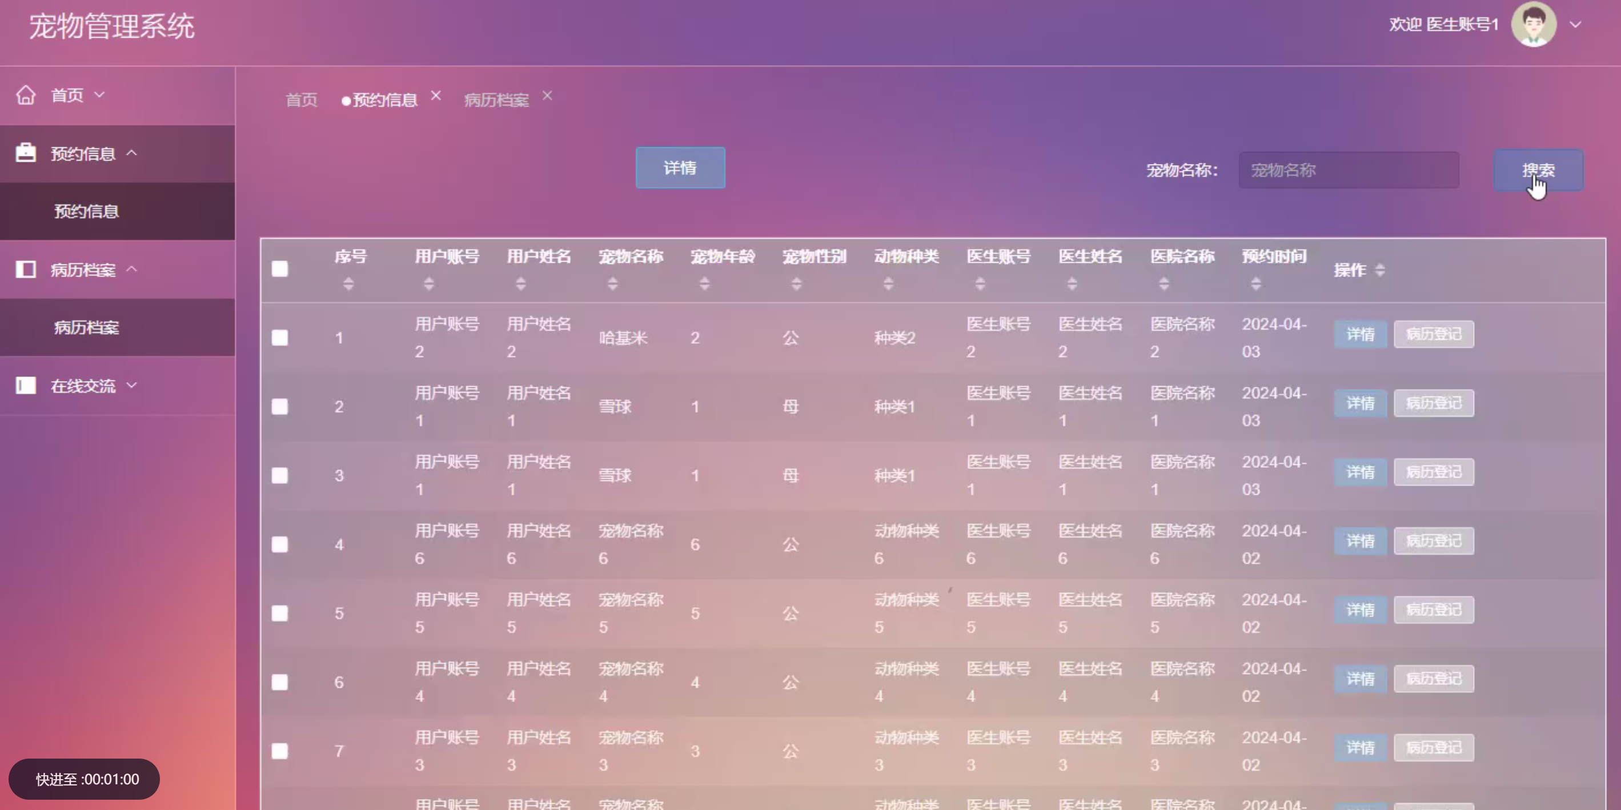Switch to the 病历档案 tab
1621x810 pixels.
coord(496,100)
